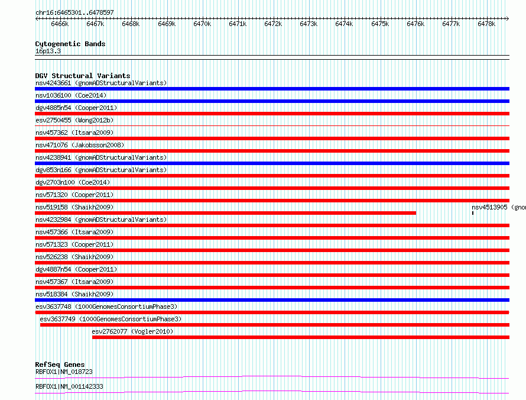Open nsv526238 (Shaikh2009) variant
Screen dimensions: 526x400
74,257
